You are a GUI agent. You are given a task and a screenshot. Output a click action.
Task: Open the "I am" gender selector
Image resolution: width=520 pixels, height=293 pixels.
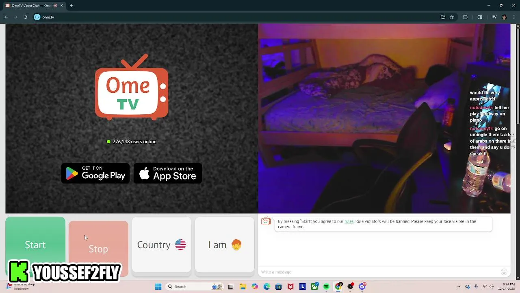(x=225, y=245)
